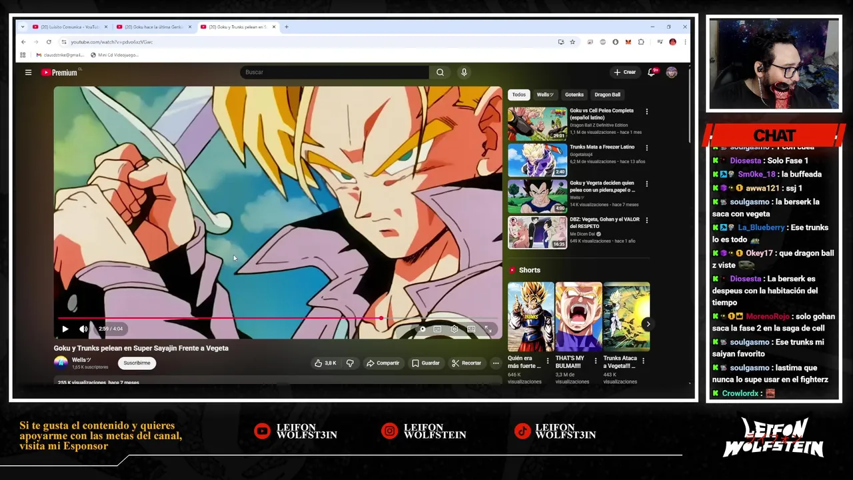Screen dimensions: 853x480
Task: Open Trunks Mata a Freezer Latino thumbnail
Action: coord(537,160)
